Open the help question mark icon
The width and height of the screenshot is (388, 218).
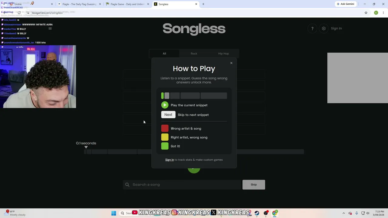[x=312, y=28]
